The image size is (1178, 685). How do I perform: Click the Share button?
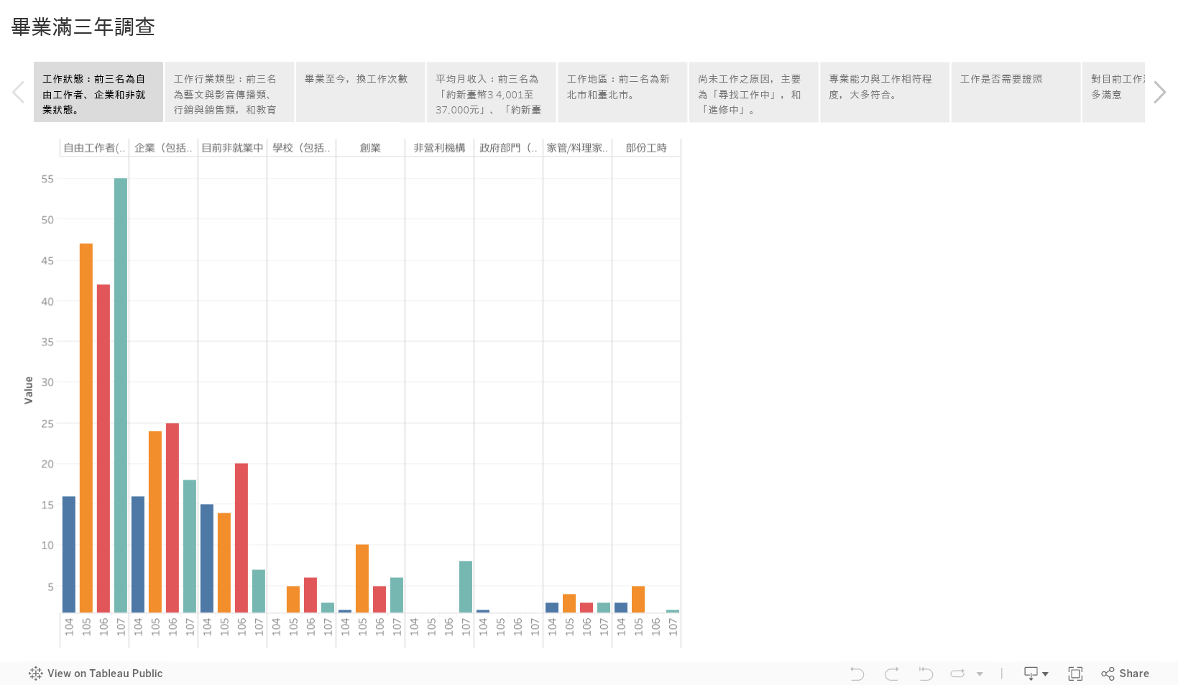1126,673
